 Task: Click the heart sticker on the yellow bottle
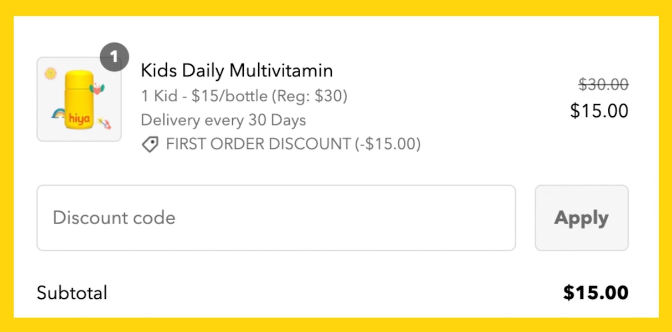(x=97, y=88)
